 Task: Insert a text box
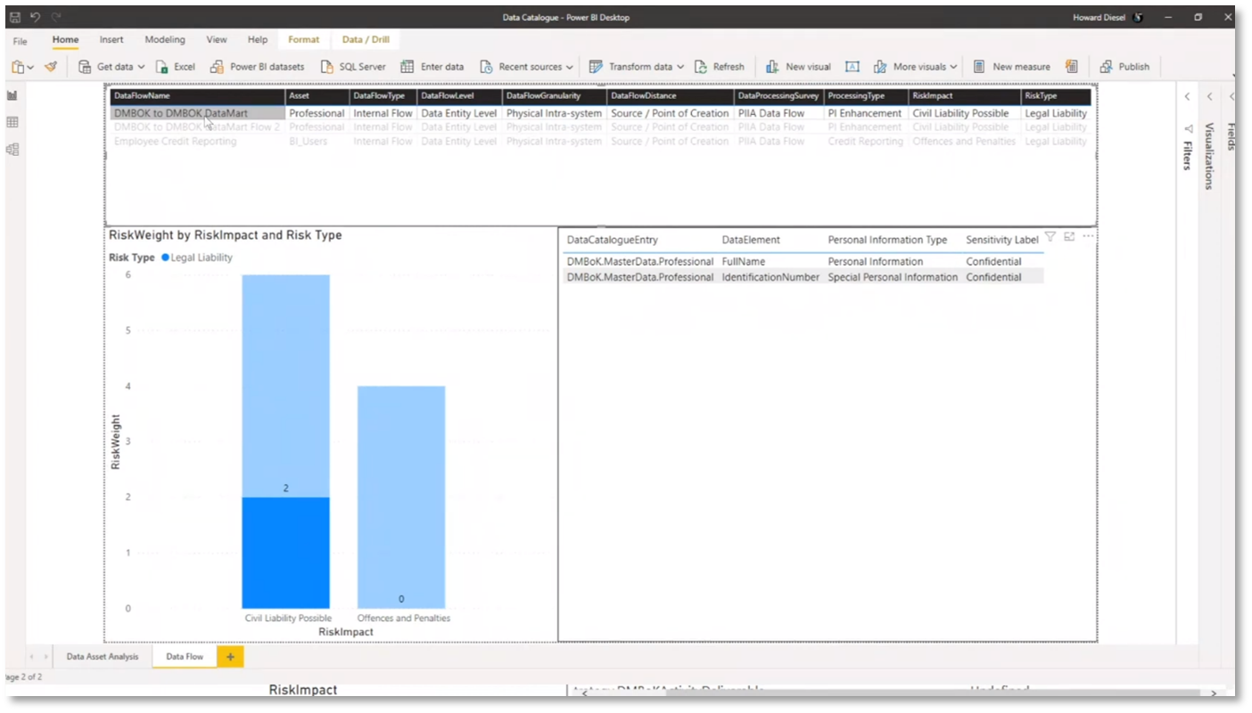[x=852, y=67]
